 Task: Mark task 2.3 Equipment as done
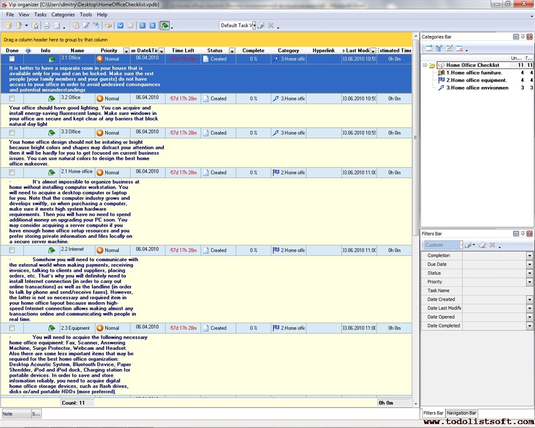pos(12,328)
